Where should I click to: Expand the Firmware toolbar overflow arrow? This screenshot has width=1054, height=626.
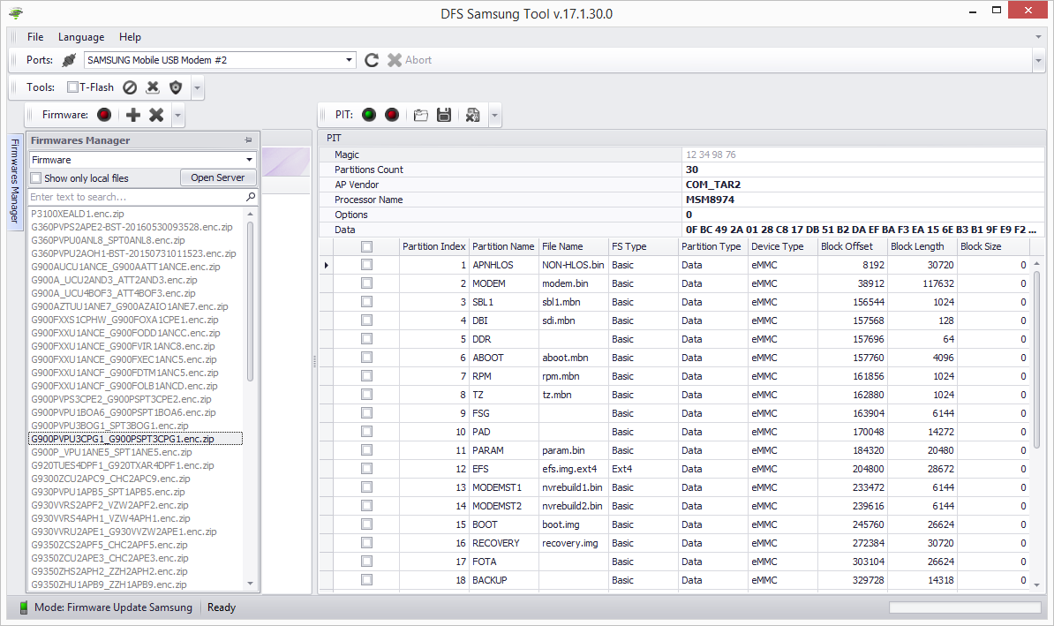click(x=177, y=115)
